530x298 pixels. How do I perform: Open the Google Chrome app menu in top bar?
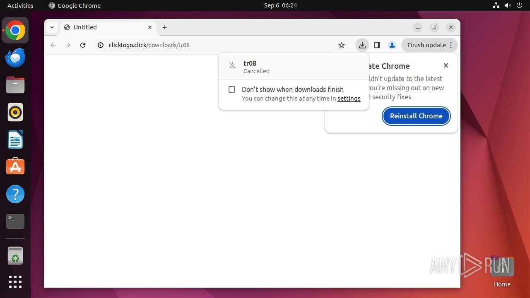(75, 5)
